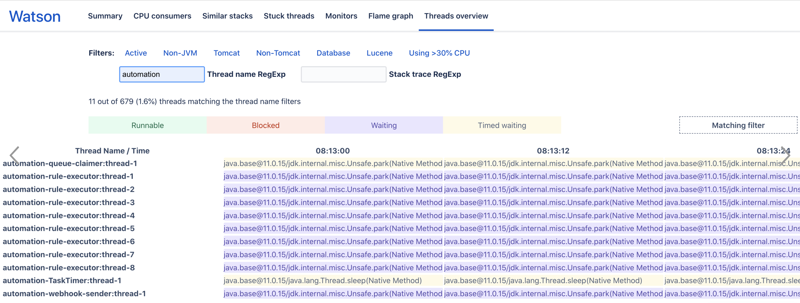Viewport: 800px width, 303px height.
Task: Open webhook-sender stack cell at 08:13:12
Action: [553, 293]
